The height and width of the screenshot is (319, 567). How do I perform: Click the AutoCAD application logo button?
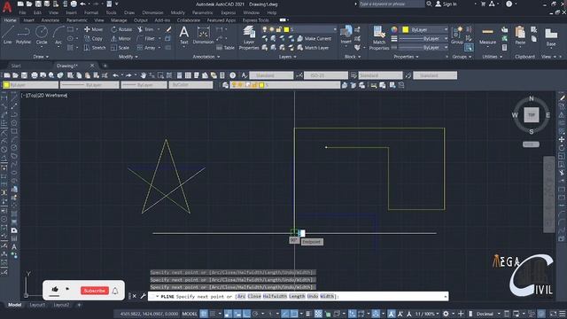click(7, 6)
